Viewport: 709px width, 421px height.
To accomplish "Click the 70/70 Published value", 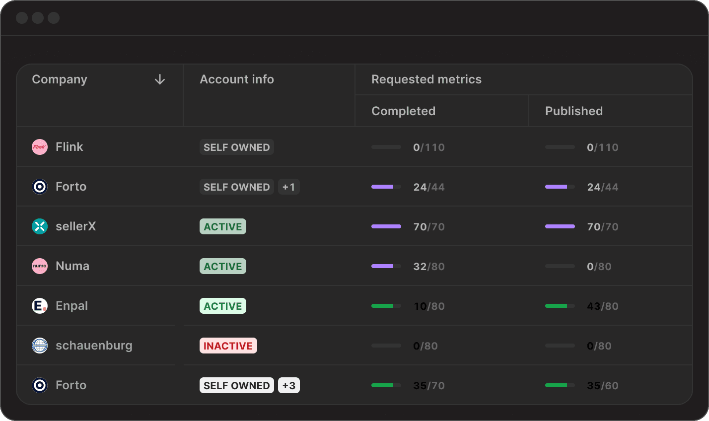I will point(603,227).
